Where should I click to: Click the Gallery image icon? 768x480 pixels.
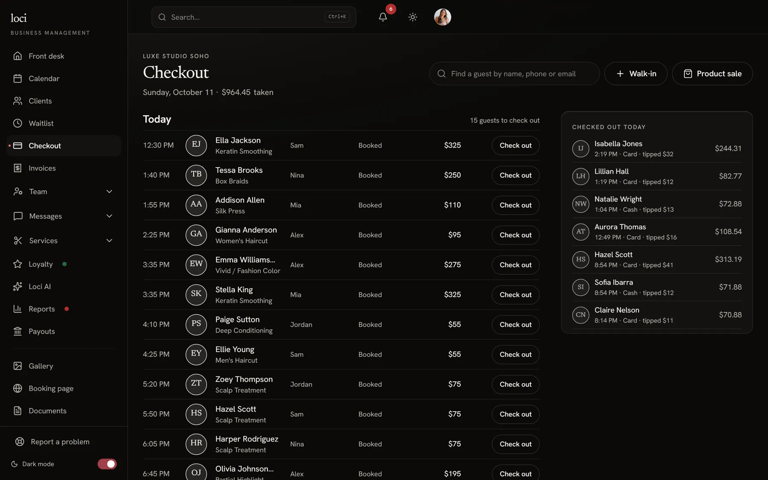[17, 366]
